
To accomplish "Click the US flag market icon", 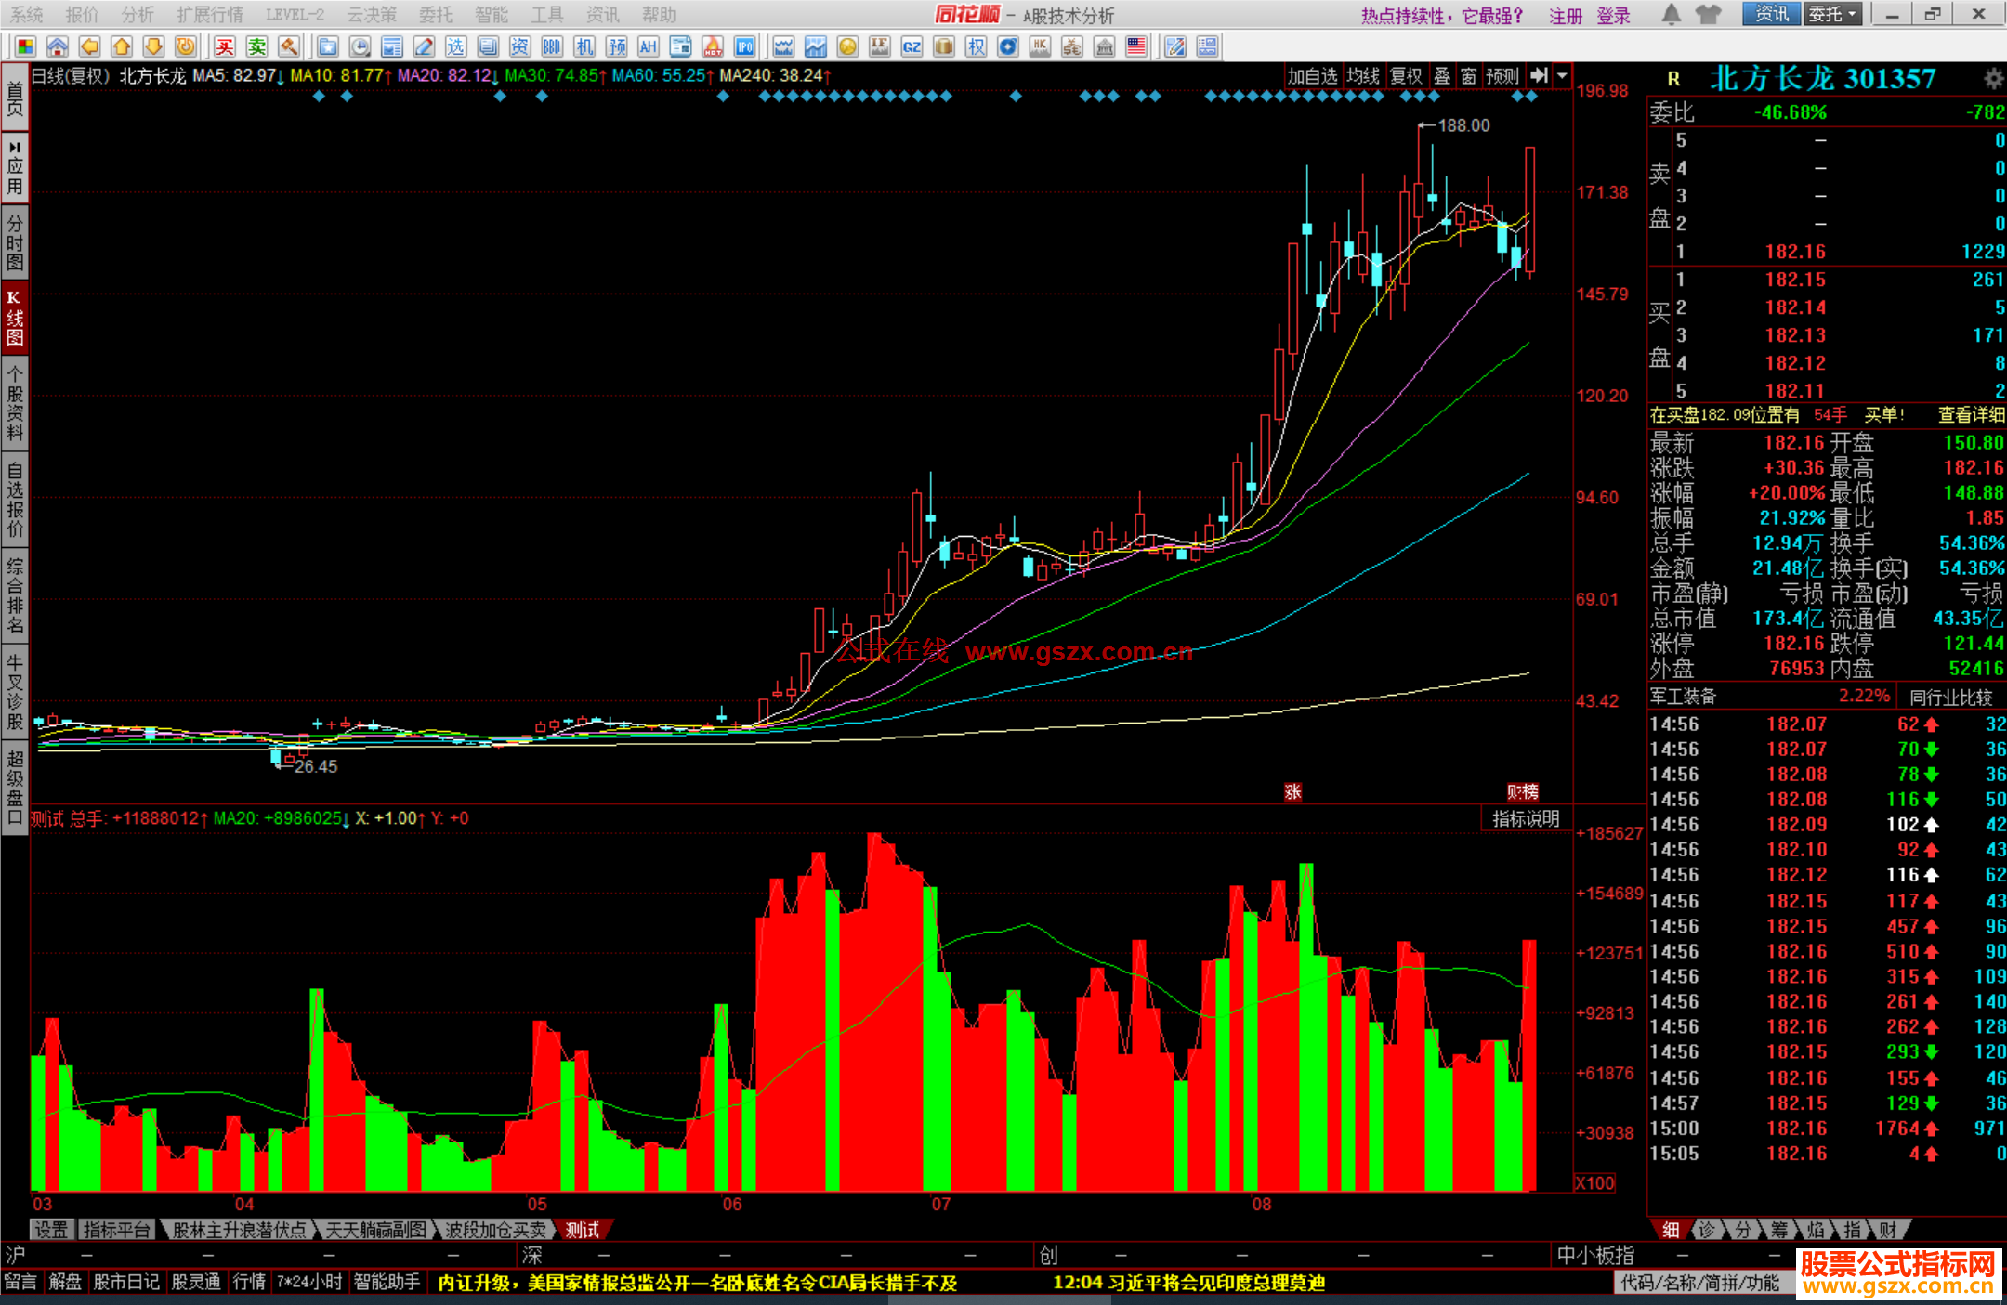I will pos(1135,46).
